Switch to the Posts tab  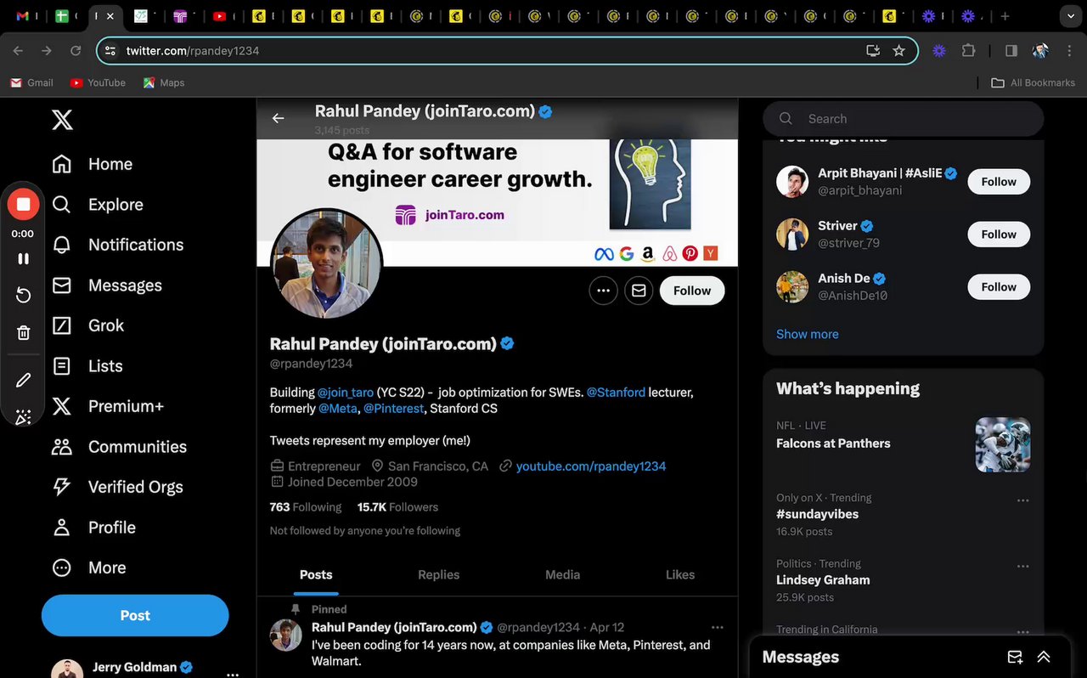pyautogui.click(x=316, y=575)
